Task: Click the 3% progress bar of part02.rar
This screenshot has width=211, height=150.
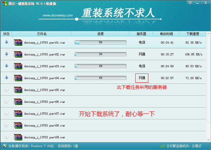Action: (x=100, y=54)
